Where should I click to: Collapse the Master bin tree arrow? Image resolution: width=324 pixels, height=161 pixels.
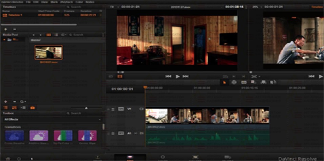click(x=4, y=40)
